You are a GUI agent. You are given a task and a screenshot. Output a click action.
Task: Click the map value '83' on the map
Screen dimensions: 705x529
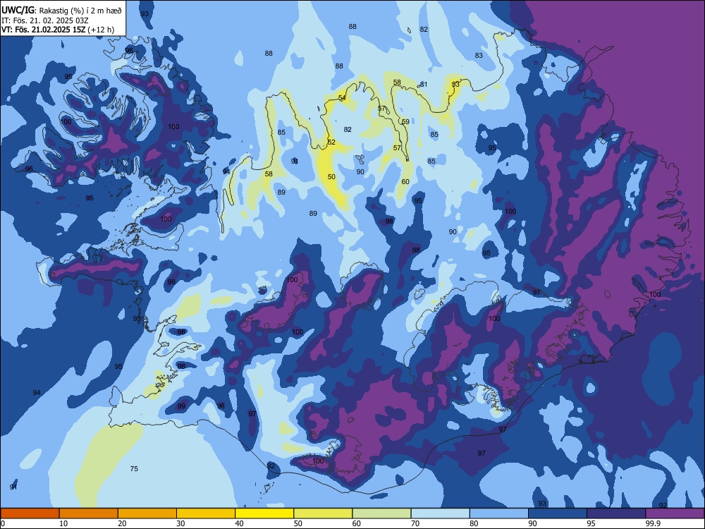pyautogui.click(x=479, y=55)
